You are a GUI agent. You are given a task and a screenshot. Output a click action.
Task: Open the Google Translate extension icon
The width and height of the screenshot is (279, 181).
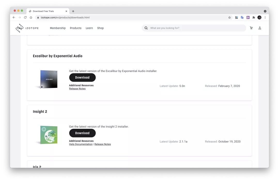(x=242, y=18)
